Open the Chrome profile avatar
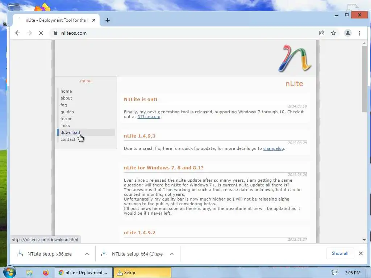 [347, 33]
